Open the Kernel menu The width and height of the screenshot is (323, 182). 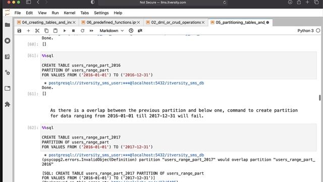click(x=70, y=13)
